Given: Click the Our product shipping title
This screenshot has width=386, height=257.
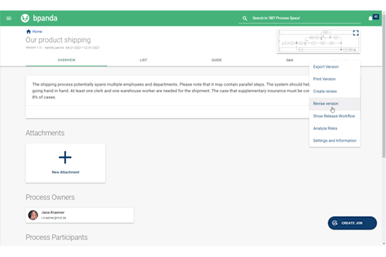Looking at the screenshot, I should pyautogui.click(x=58, y=40).
